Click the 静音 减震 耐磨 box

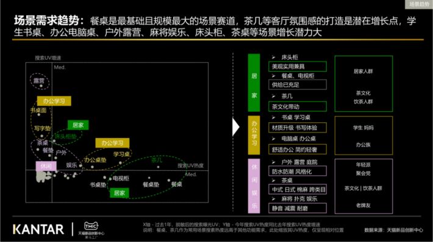point(298,209)
